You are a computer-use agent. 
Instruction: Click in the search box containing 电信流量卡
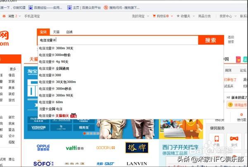point(118,40)
